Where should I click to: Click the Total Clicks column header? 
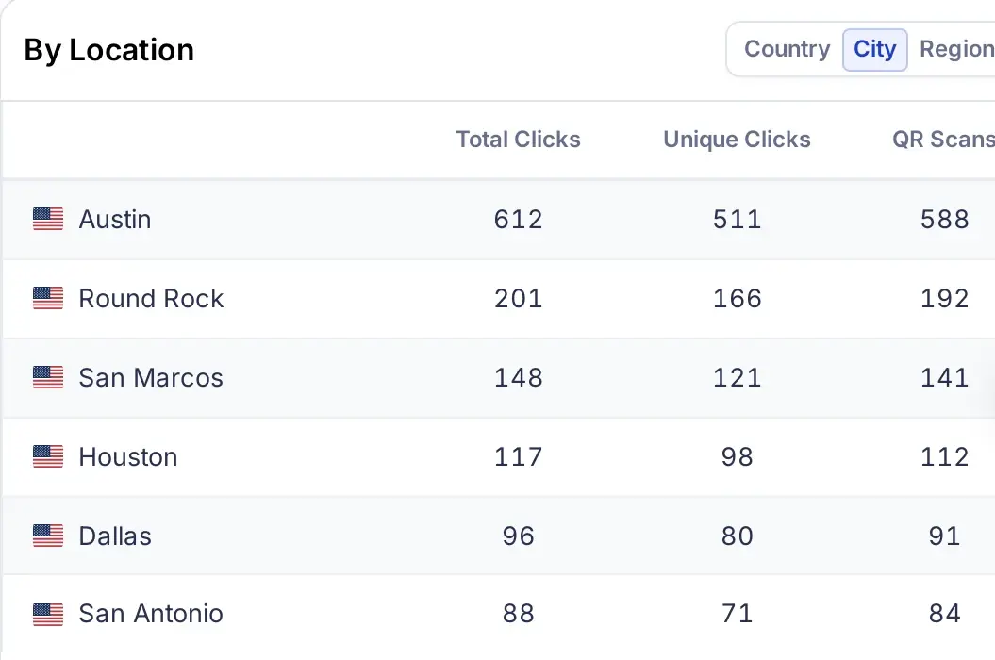coord(519,140)
